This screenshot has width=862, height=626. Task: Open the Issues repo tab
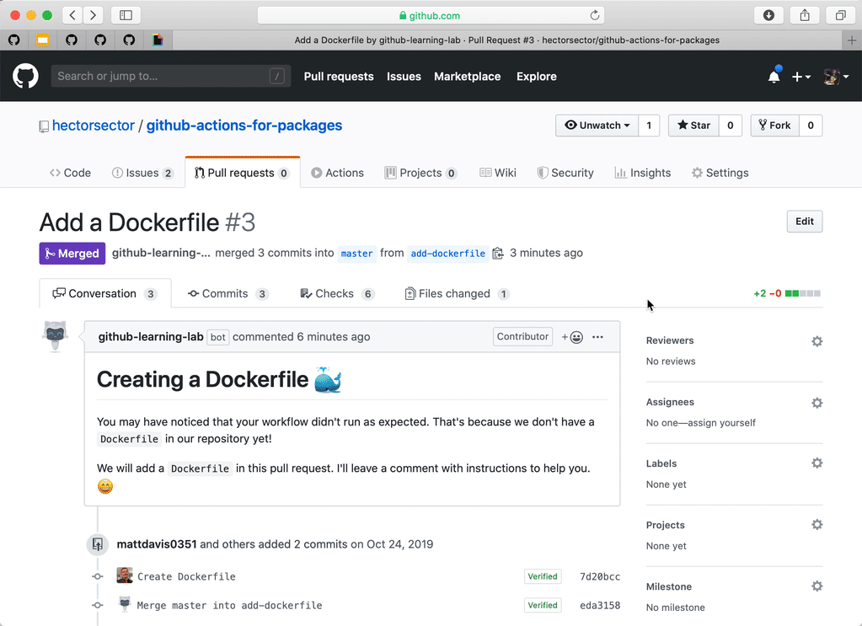(142, 173)
